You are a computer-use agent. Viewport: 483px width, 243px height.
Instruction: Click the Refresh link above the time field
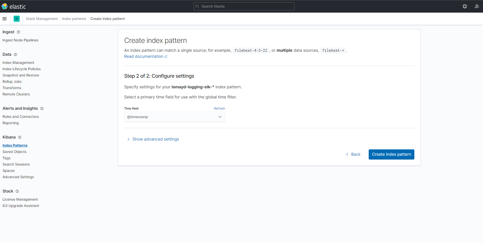219,108
